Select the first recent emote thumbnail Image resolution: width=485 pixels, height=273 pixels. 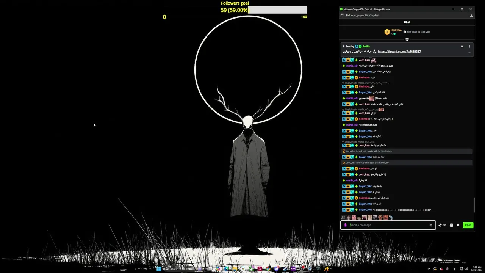(x=349, y=217)
